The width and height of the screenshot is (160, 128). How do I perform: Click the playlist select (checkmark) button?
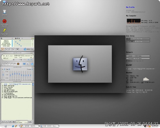click(x=10, y=122)
